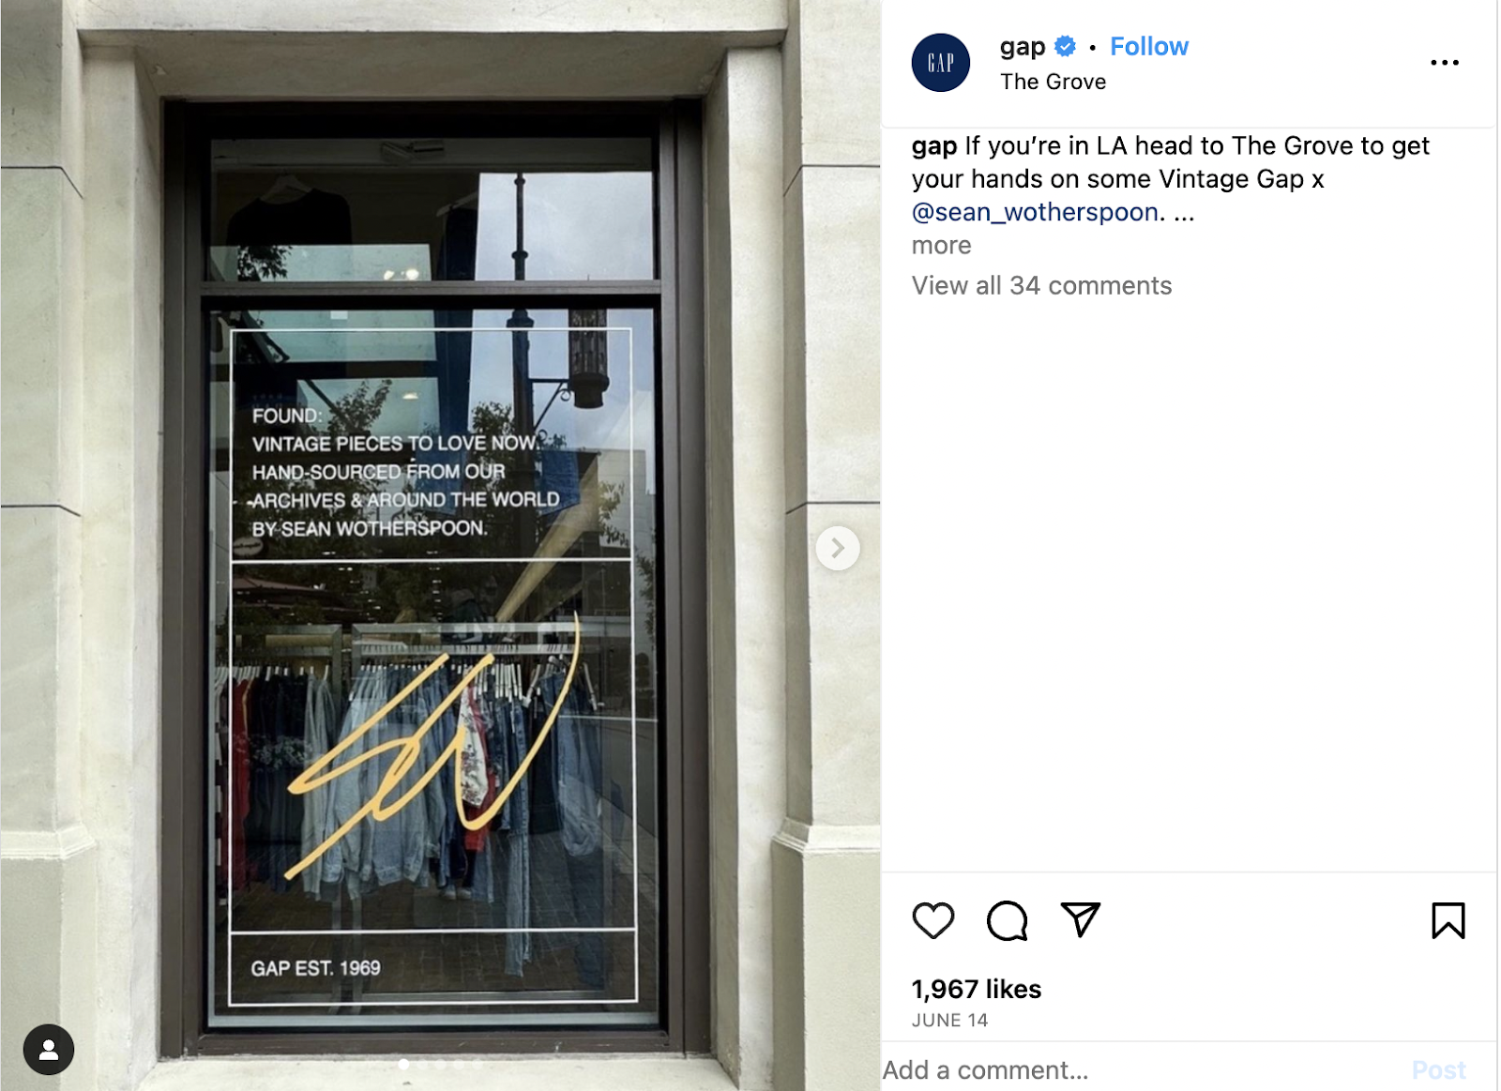Click the Add a comment field

tap(1135, 1070)
